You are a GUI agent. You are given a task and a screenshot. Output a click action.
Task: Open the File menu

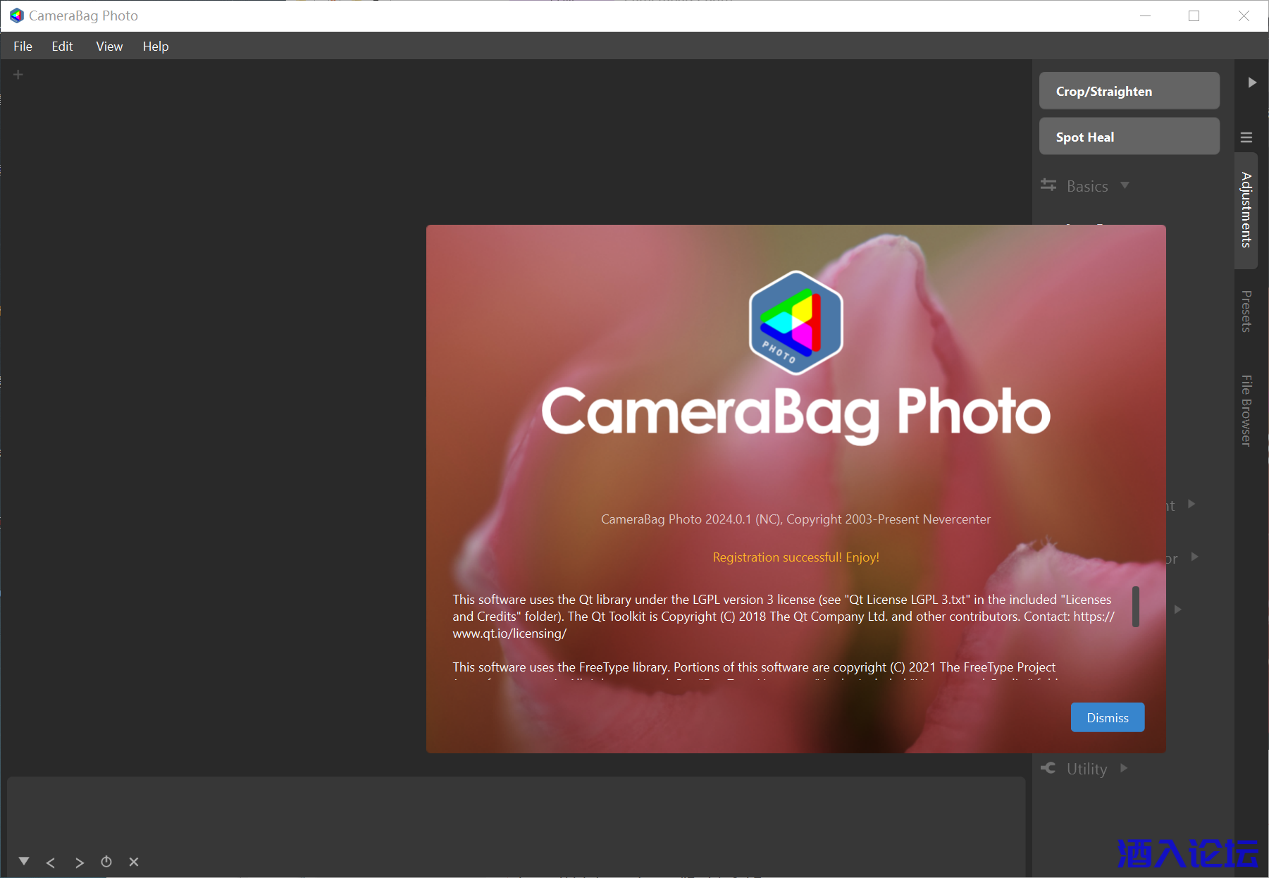click(x=23, y=47)
